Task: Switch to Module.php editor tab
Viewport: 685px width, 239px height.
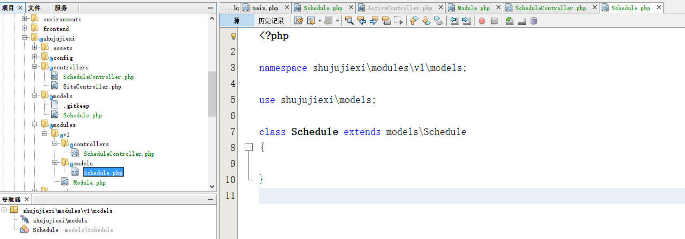Action: [473, 8]
